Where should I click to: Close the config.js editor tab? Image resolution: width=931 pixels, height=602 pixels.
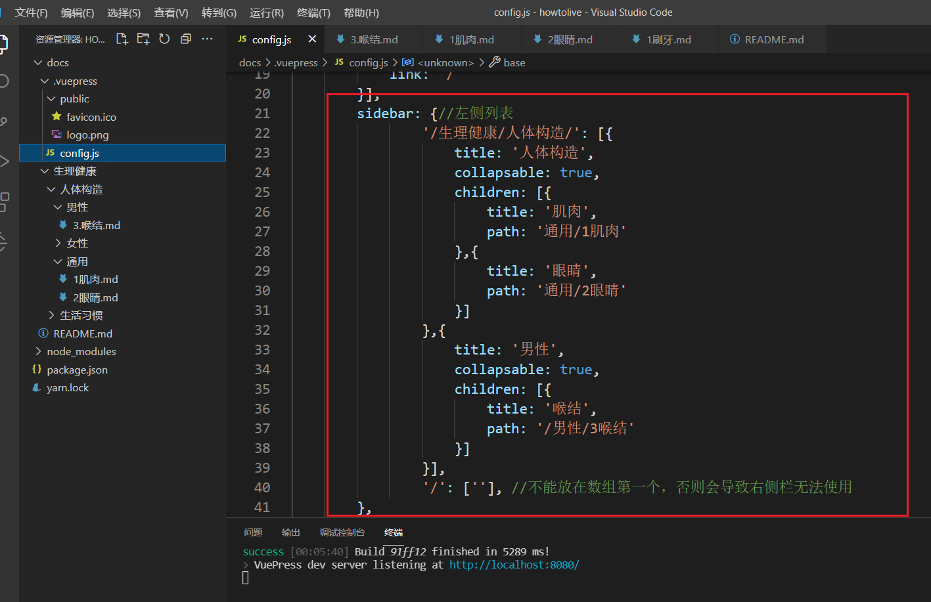click(x=312, y=39)
